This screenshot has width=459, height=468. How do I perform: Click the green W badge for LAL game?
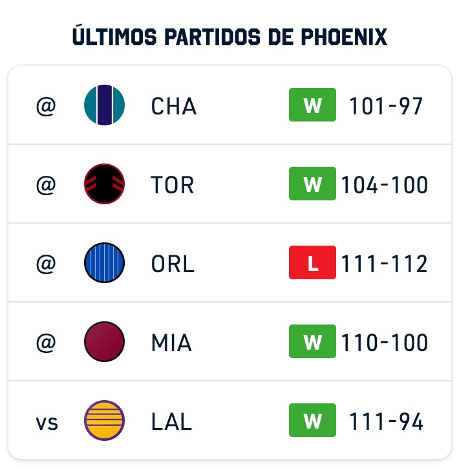[x=312, y=420]
